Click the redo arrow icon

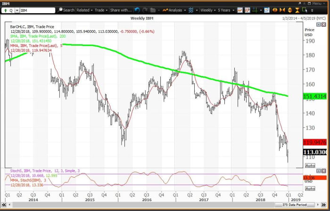tap(145, 9)
